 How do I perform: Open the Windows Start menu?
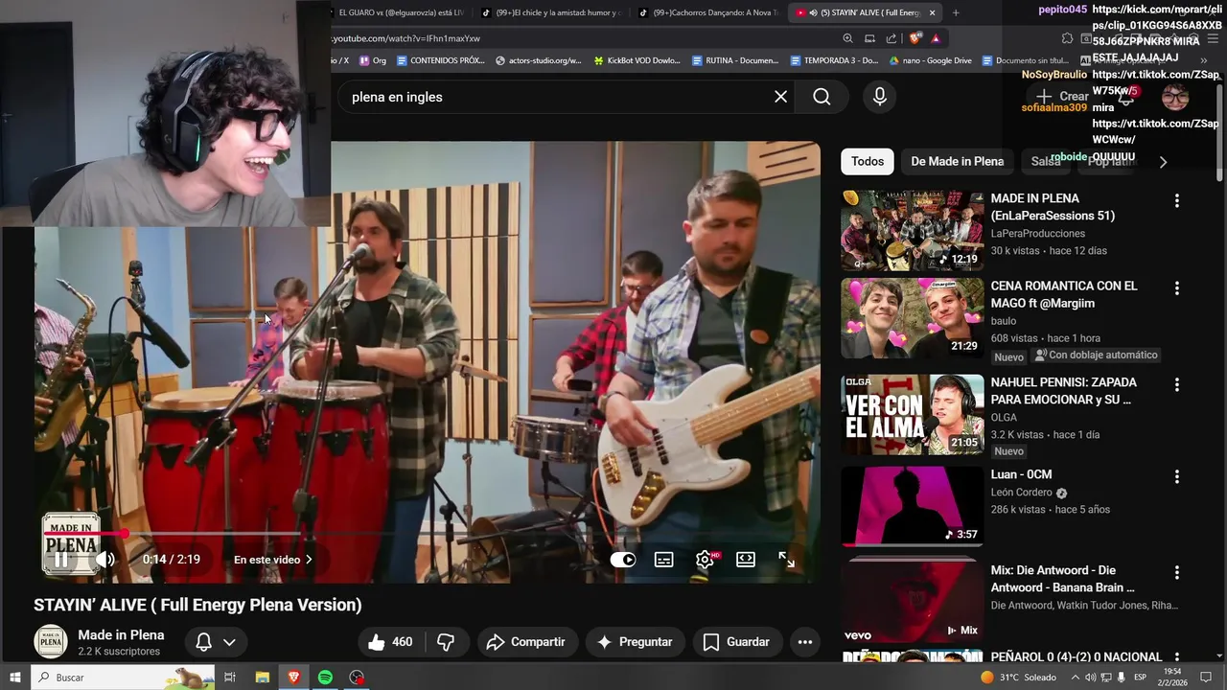click(14, 678)
